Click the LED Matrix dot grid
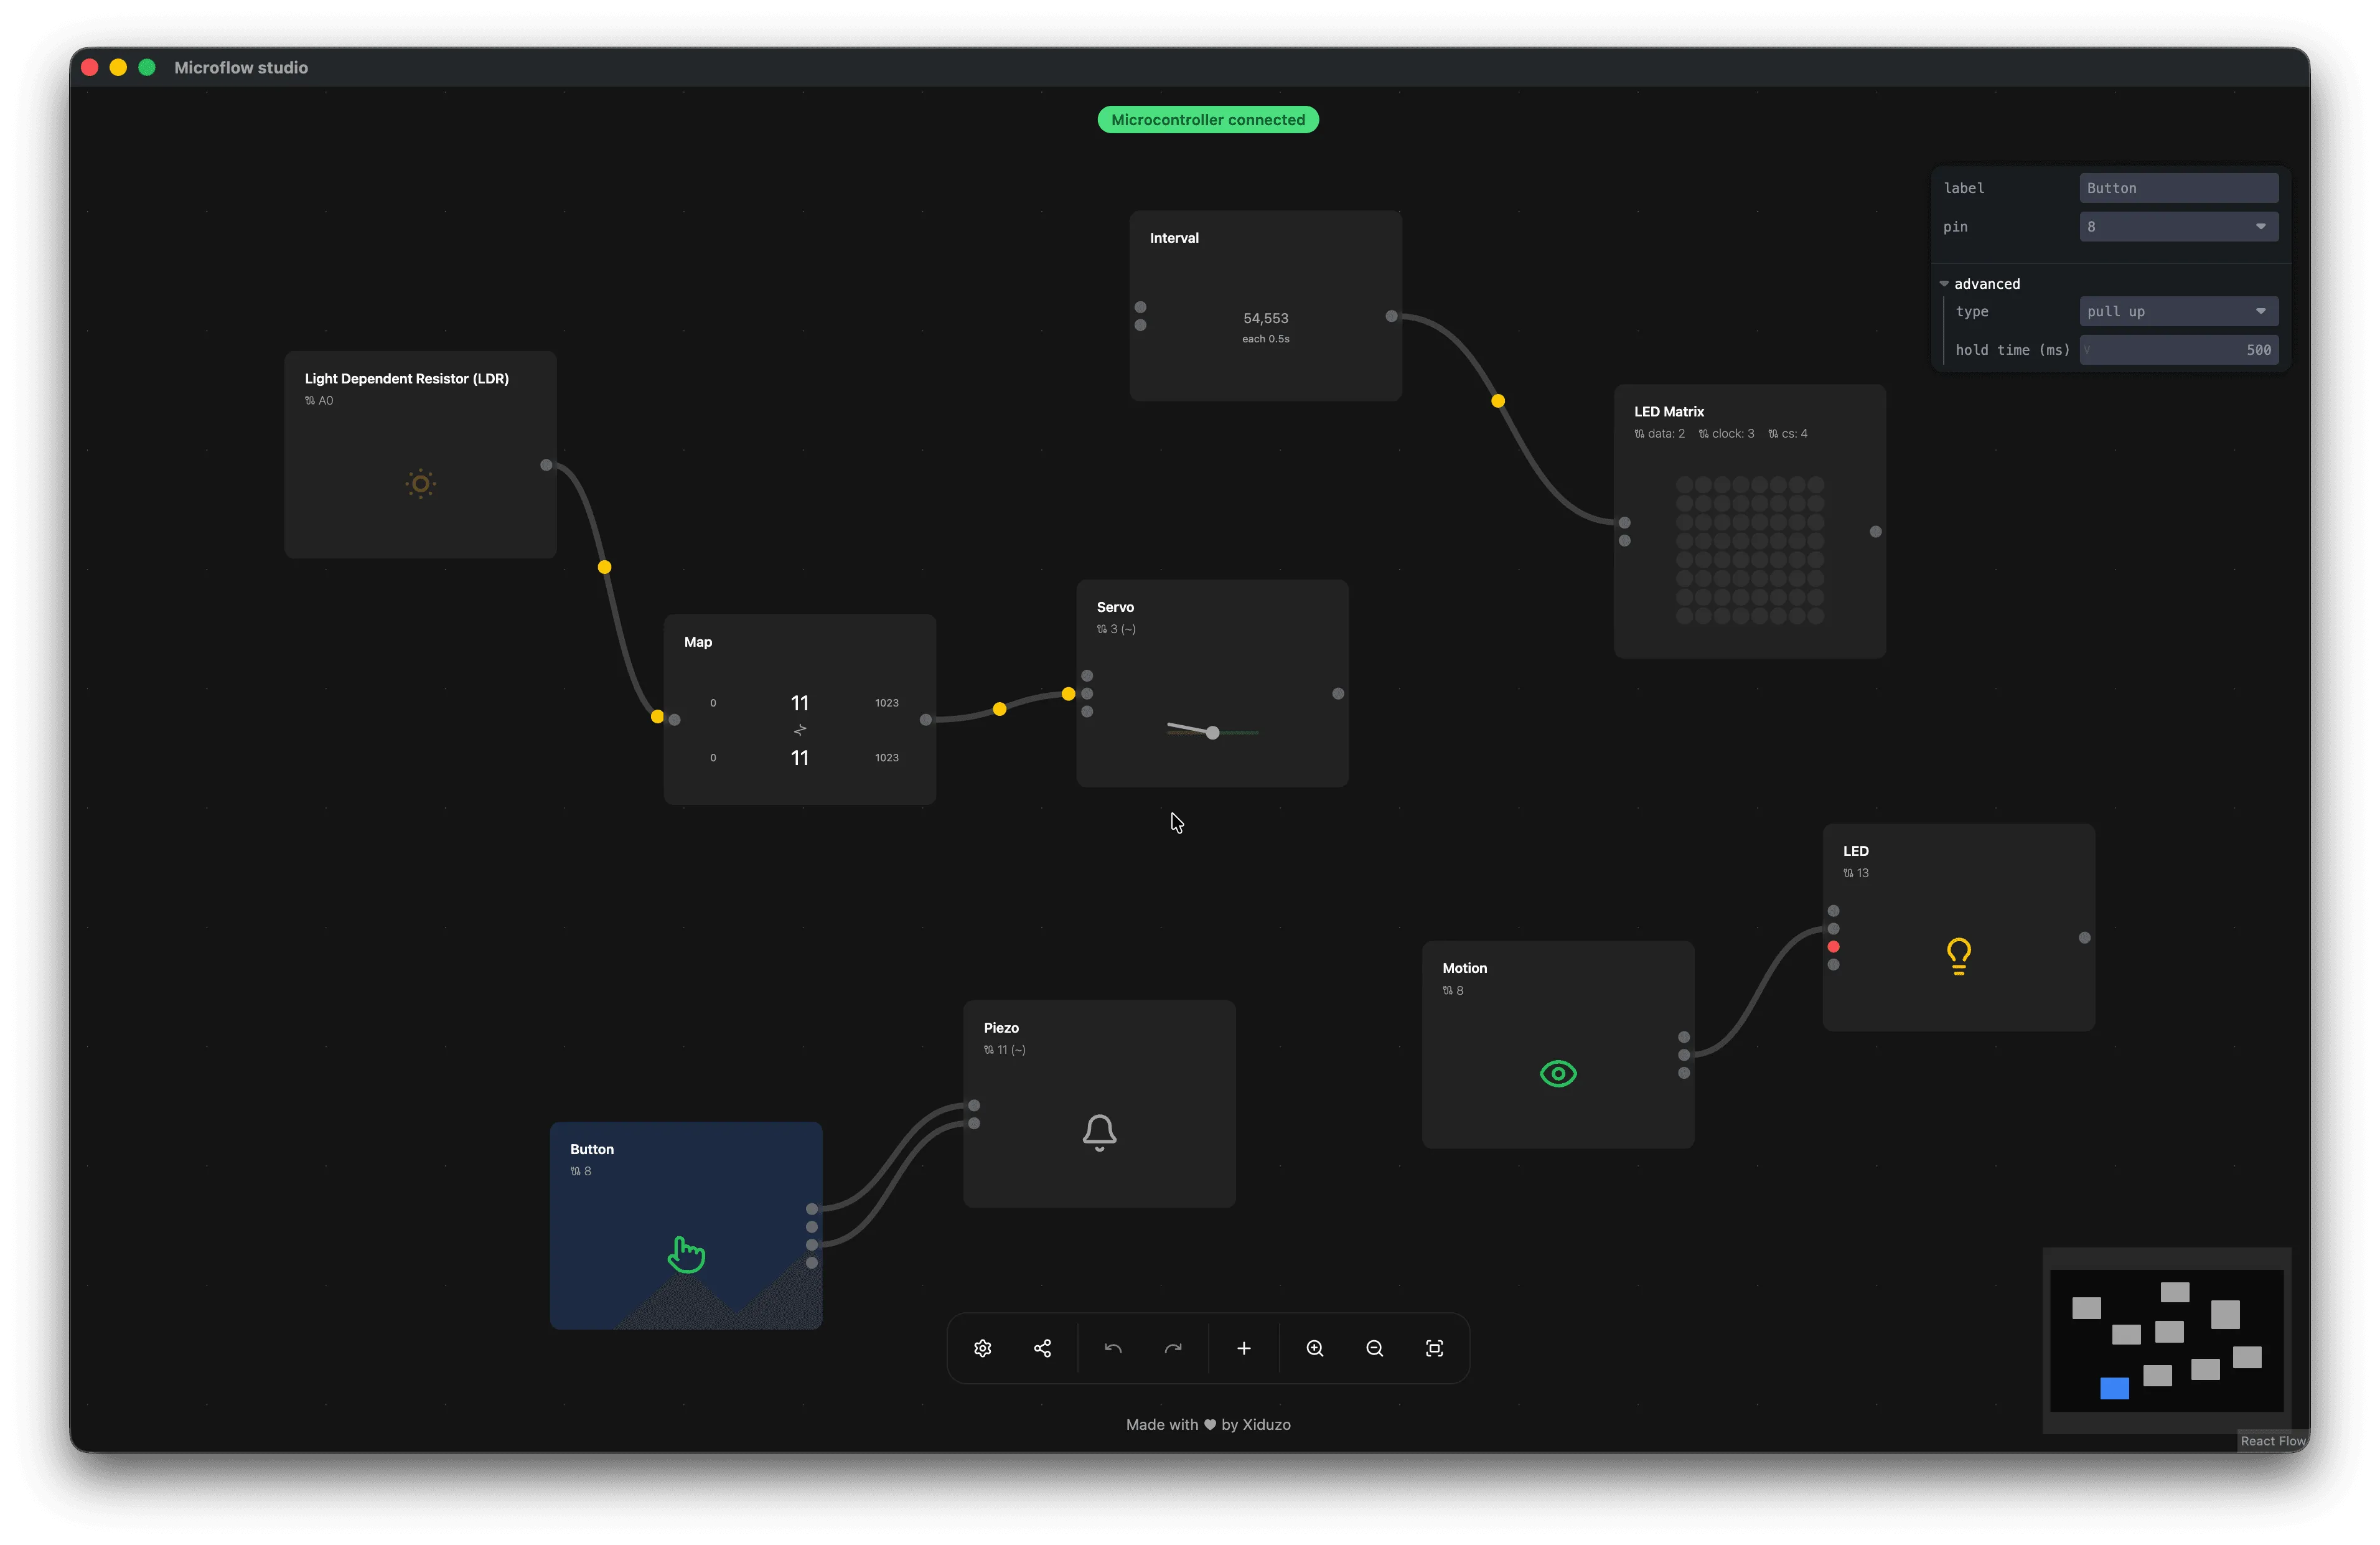2380x1545 pixels. coord(1750,550)
